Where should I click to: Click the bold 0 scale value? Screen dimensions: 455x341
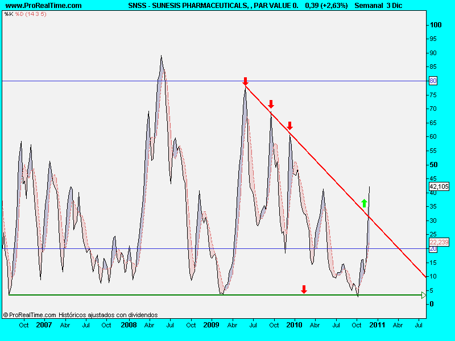pyautogui.click(x=432, y=304)
